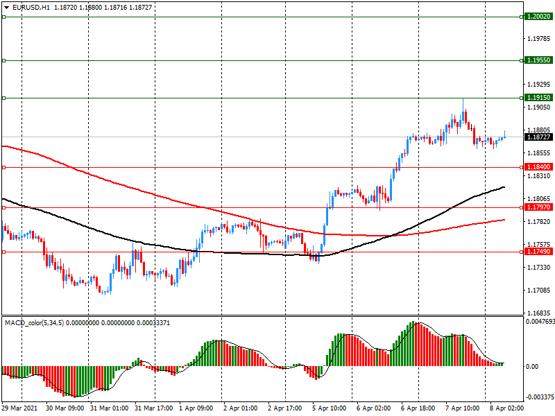The height and width of the screenshot is (416, 555).
Task: Click the 7 Apr 10:00 time label
Action: (462, 408)
